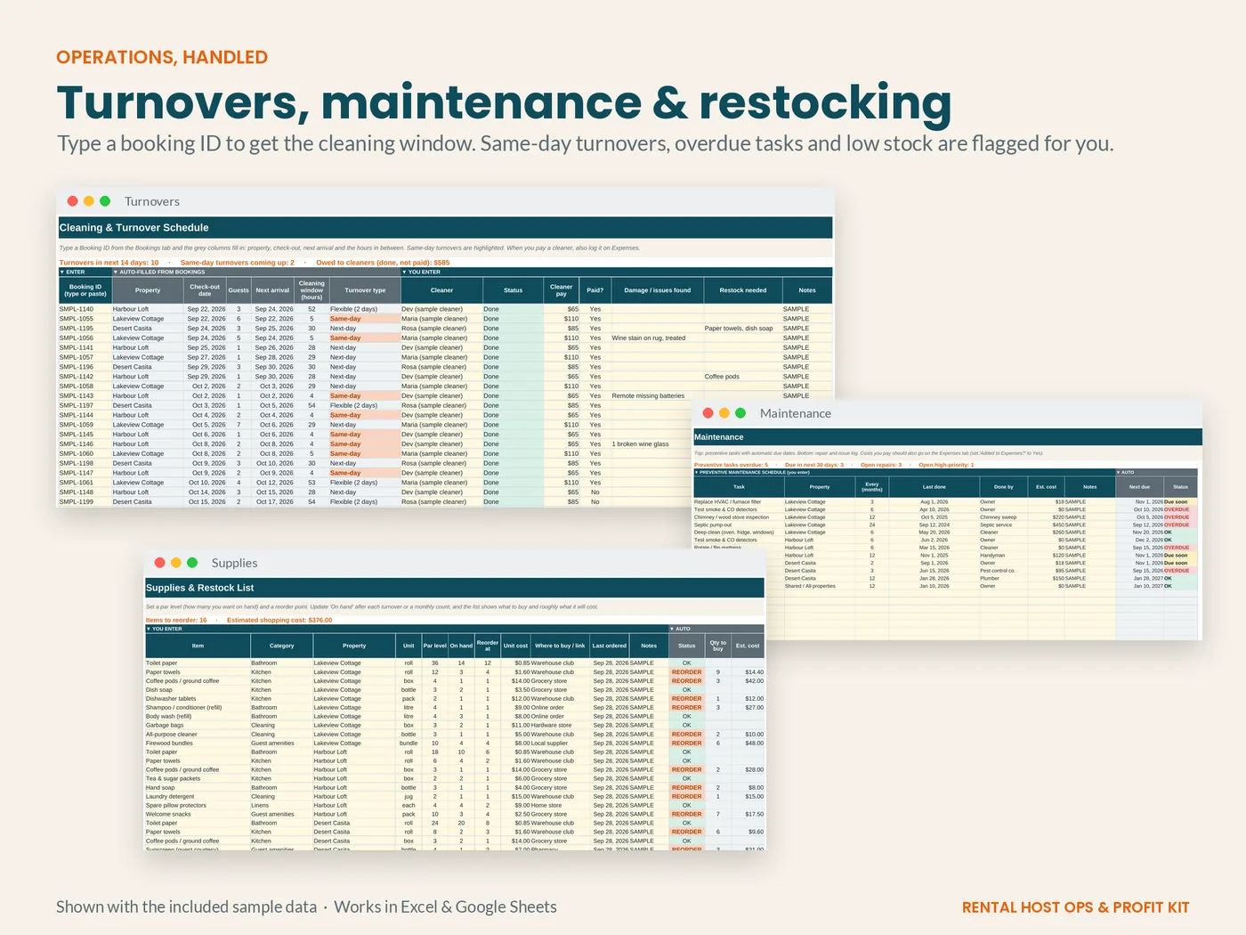The width and height of the screenshot is (1246, 935).
Task: Select 'Same-day turnovers coming up: 2' summary
Action: click(237, 263)
